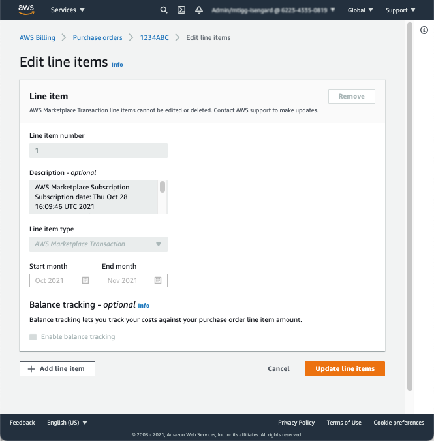Open the English (US) language selector
The width and height of the screenshot is (434, 441).
click(67, 423)
